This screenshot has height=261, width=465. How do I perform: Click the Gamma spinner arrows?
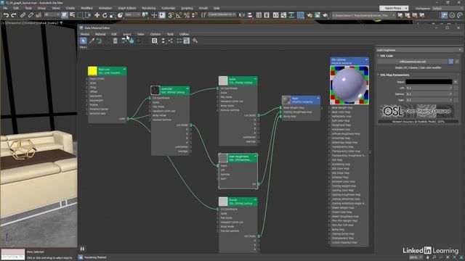pos(450,94)
